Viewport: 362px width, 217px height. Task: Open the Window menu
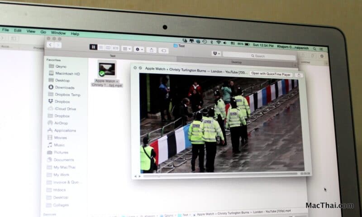pos(58,33)
